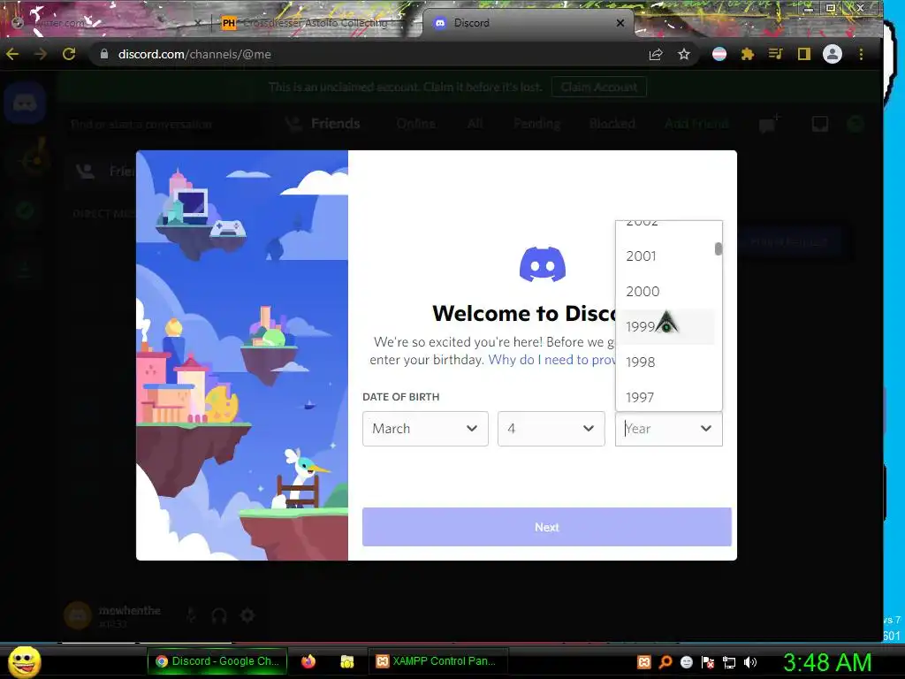
Task: Show the Blocked friends tab
Action: coord(612,124)
